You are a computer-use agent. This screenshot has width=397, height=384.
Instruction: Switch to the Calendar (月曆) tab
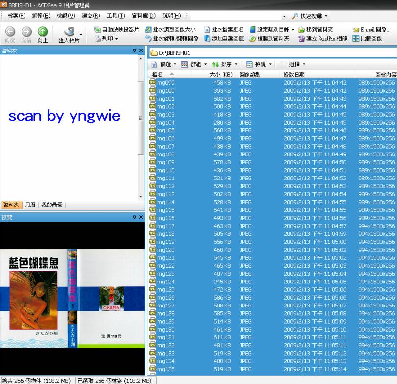pyautogui.click(x=30, y=205)
